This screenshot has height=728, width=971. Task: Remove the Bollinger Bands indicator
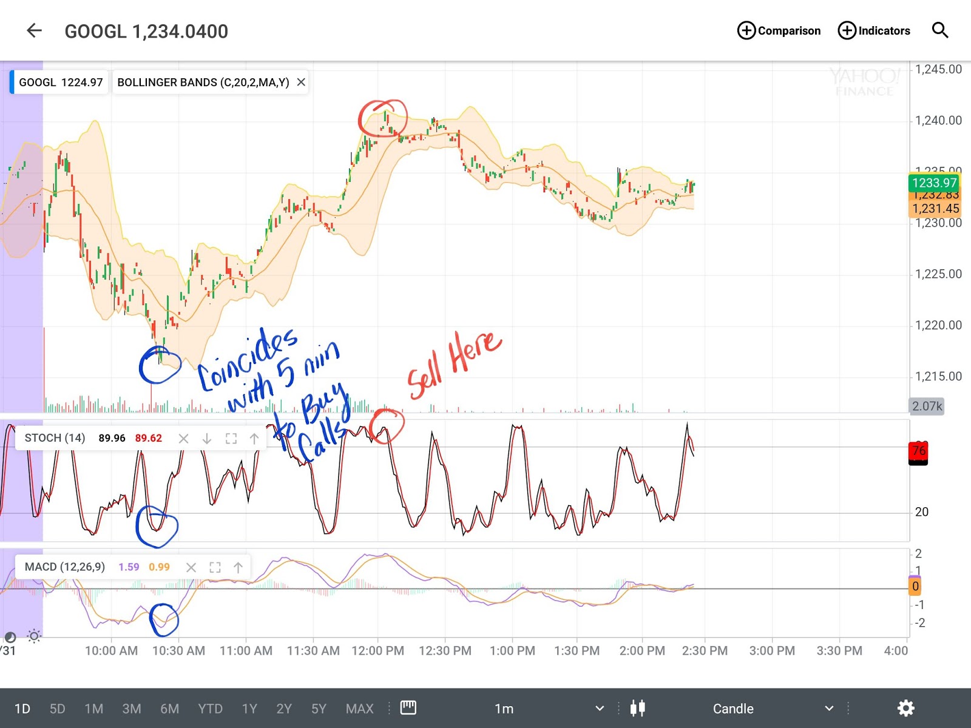pos(301,82)
